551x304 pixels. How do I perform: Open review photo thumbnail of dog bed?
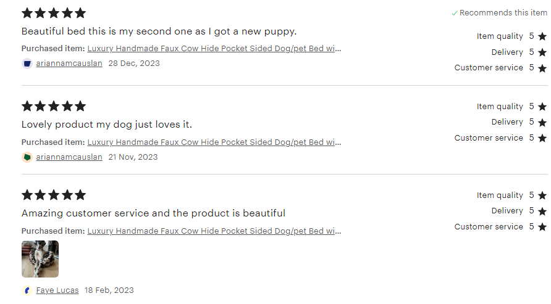40,259
